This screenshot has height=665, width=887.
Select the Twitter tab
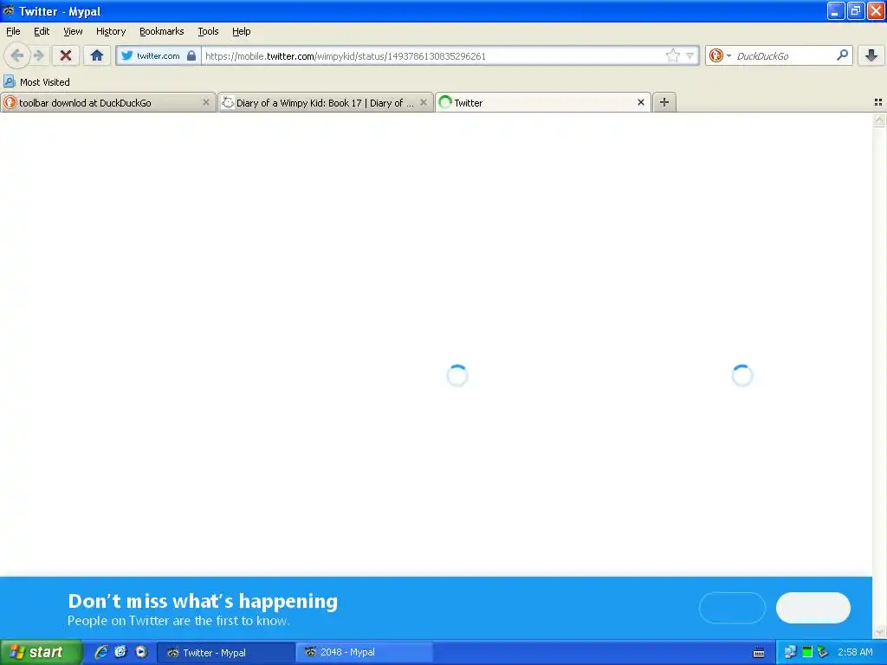point(543,102)
